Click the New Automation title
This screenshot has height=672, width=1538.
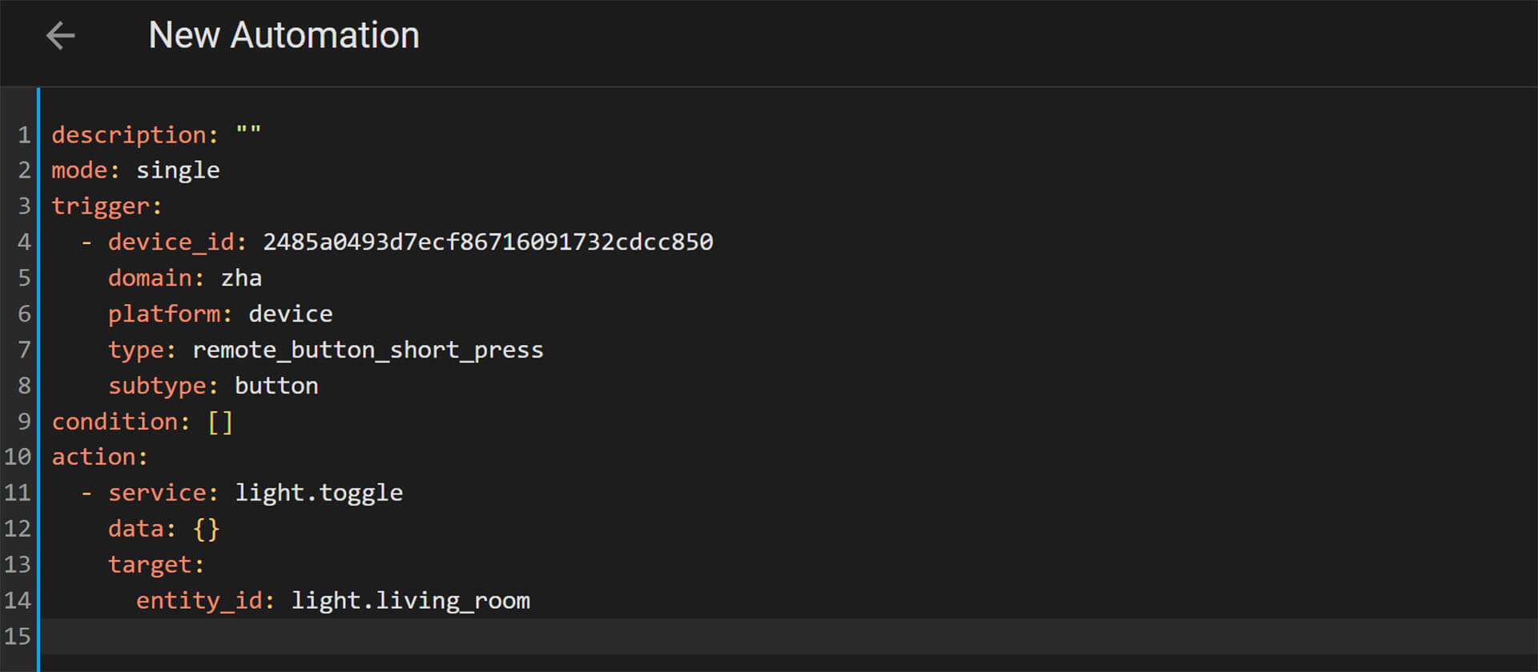click(x=284, y=36)
